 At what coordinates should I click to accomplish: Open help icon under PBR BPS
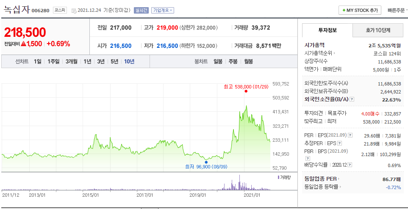308,158
